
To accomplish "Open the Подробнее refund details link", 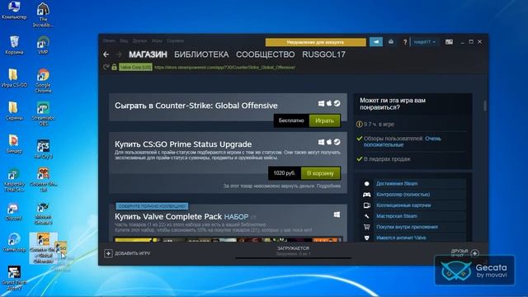I will 328,186.
